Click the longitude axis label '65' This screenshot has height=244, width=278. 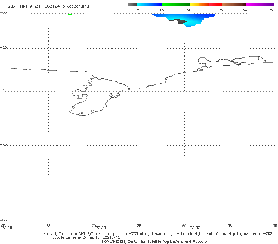coord(48,226)
